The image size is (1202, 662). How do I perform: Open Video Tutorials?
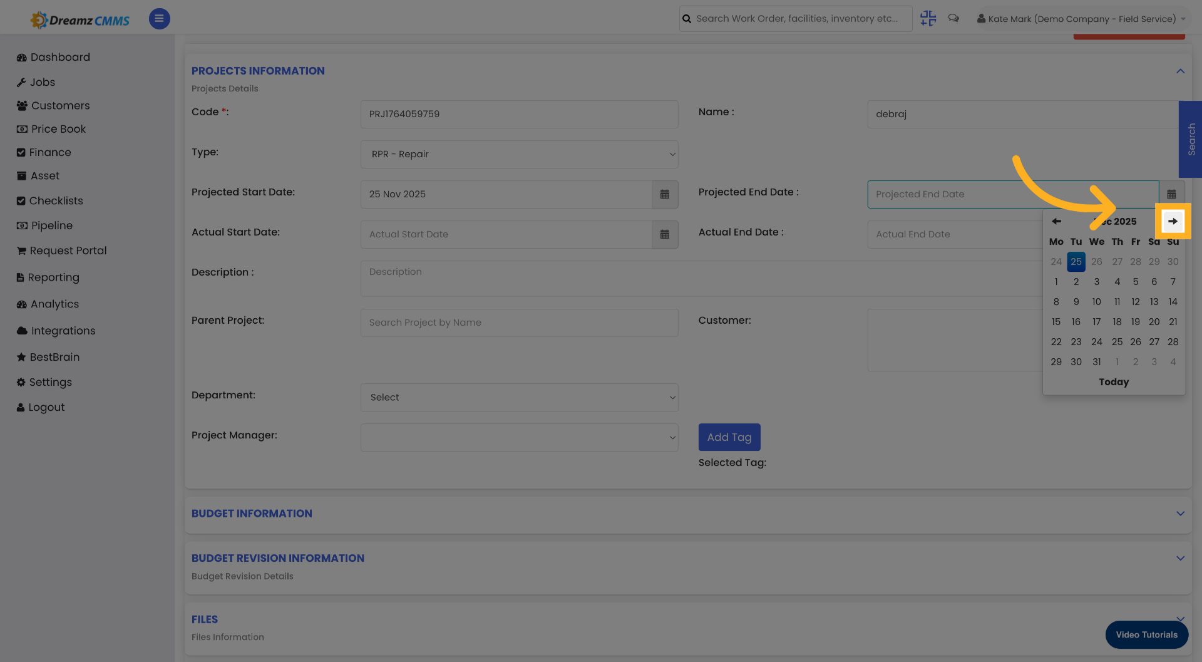pos(1146,634)
